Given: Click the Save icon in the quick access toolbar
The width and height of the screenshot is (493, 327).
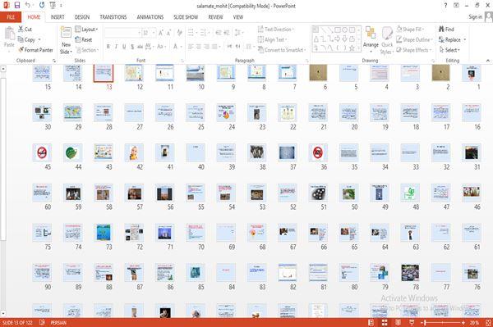Looking at the screenshot, I should pyautogui.click(x=17, y=5).
